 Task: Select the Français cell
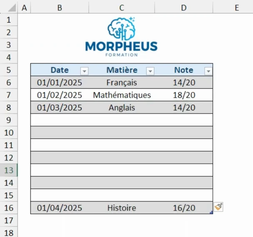point(122,82)
